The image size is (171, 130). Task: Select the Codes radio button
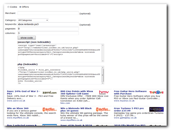pos(8,7)
